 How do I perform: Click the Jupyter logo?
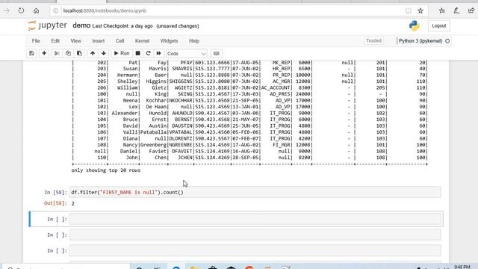[47, 25]
